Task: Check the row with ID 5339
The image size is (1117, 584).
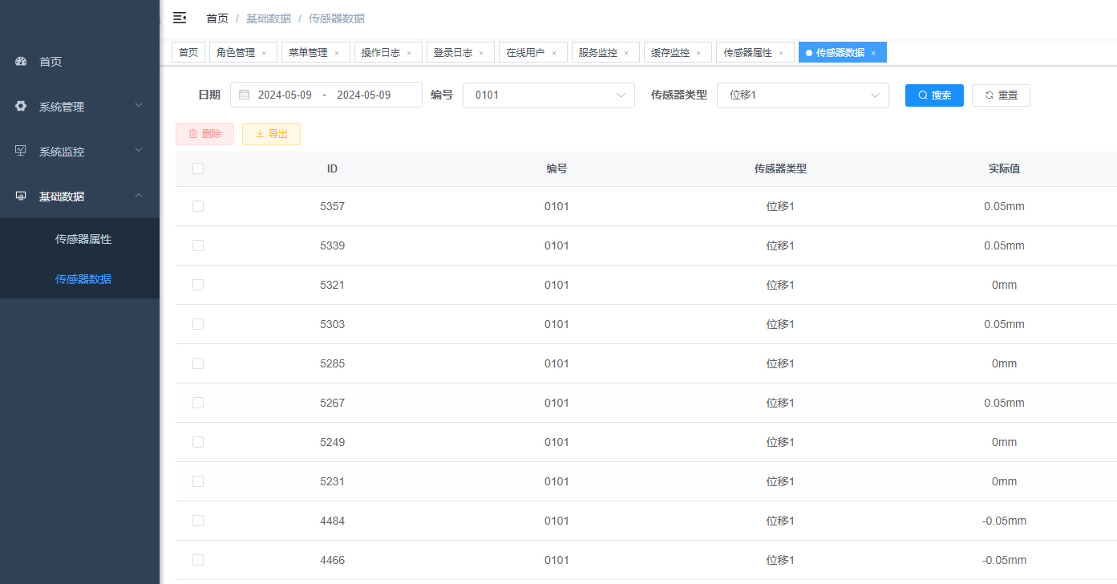Action: click(198, 245)
